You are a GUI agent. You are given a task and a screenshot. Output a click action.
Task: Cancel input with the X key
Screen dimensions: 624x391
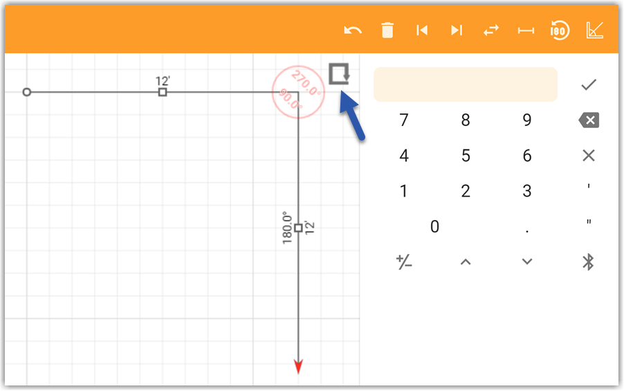tap(589, 155)
